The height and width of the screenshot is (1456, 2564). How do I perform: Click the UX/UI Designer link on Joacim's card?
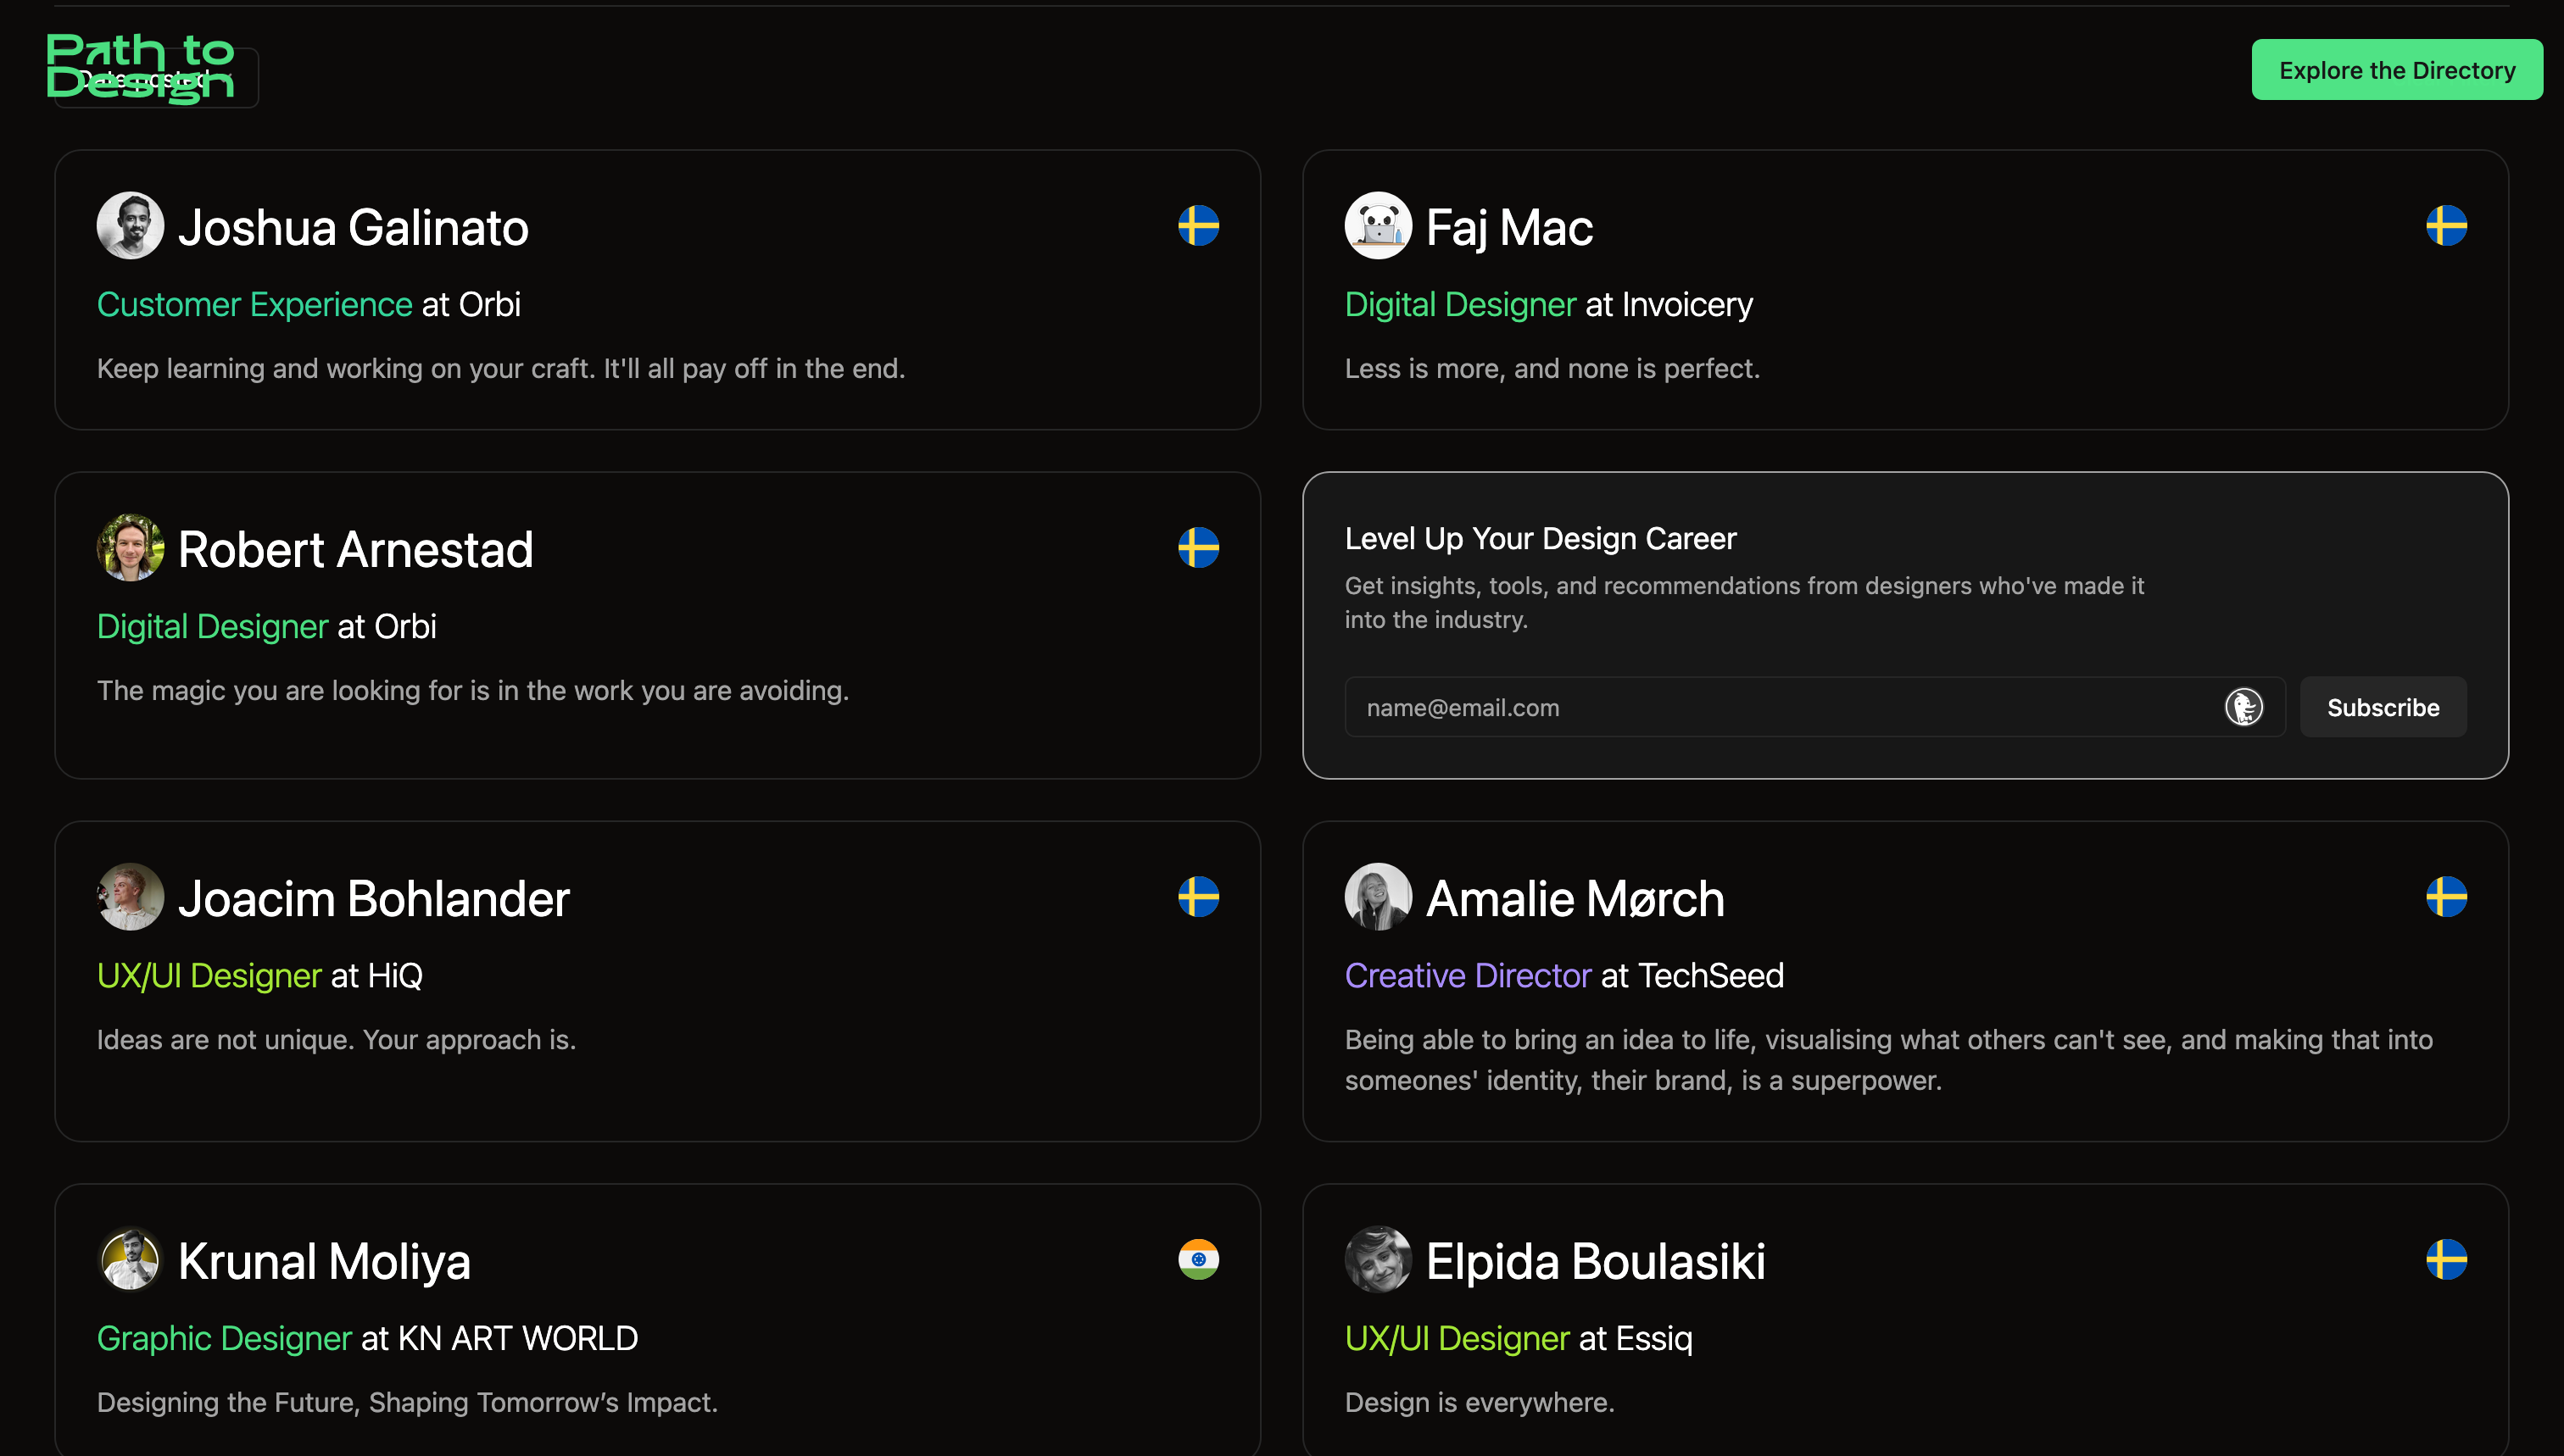pos(209,975)
